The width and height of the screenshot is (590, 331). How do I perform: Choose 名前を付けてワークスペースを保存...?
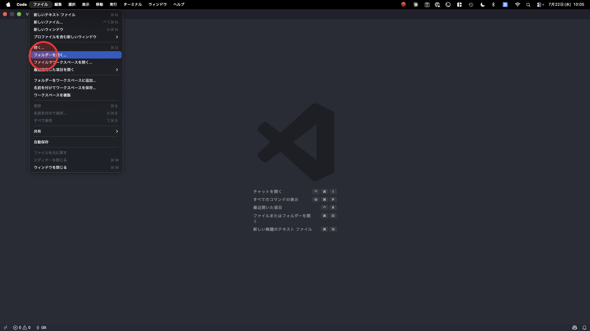point(76,88)
